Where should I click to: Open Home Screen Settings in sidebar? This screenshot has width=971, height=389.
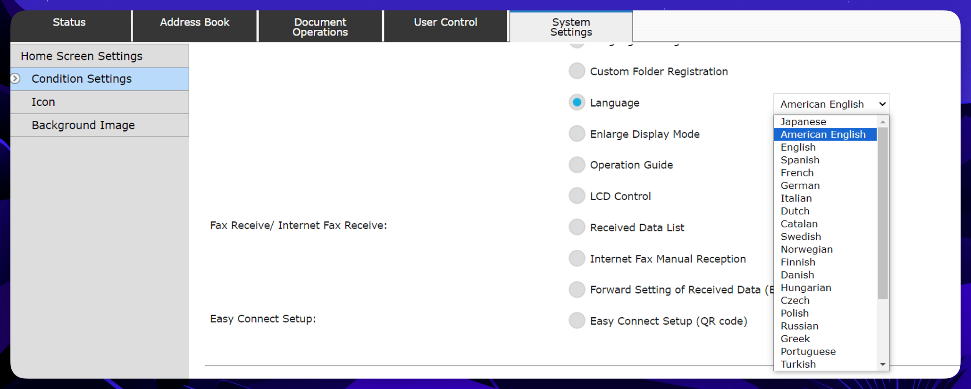(100, 56)
